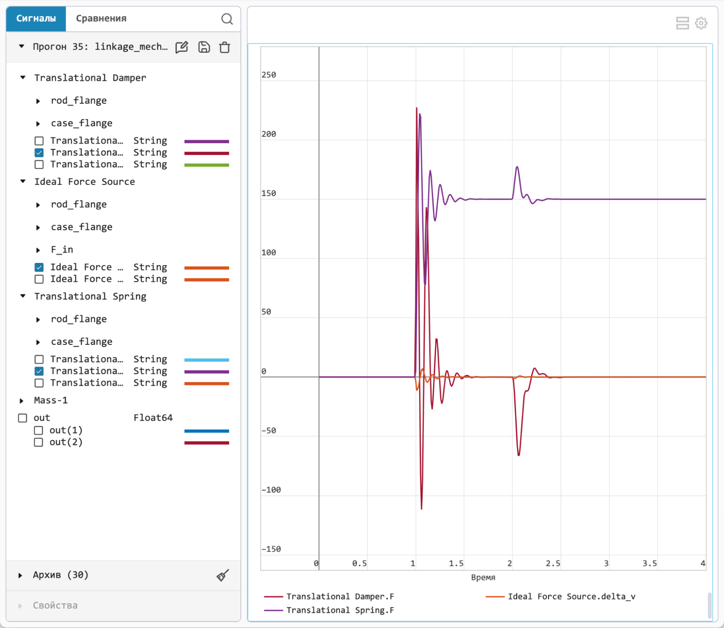
Task: Open the signal search magnifier icon
Action: (227, 19)
